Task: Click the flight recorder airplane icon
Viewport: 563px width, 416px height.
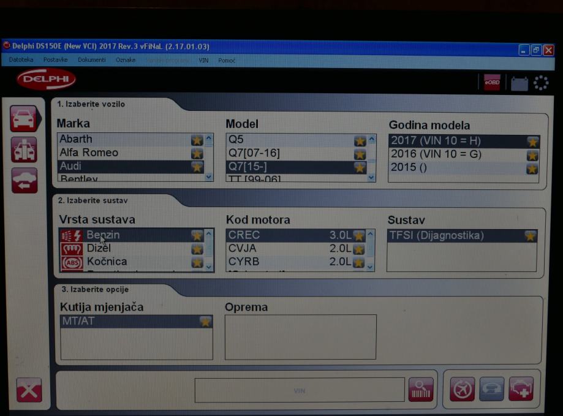Action: click(x=462, y=388)
